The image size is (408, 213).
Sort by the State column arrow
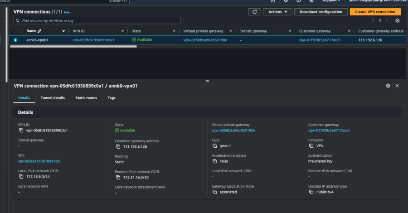(174, 31)
